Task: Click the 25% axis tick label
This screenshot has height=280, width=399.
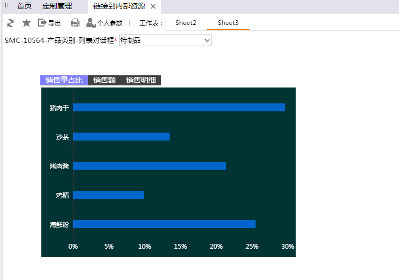Action: click(252, 247)
